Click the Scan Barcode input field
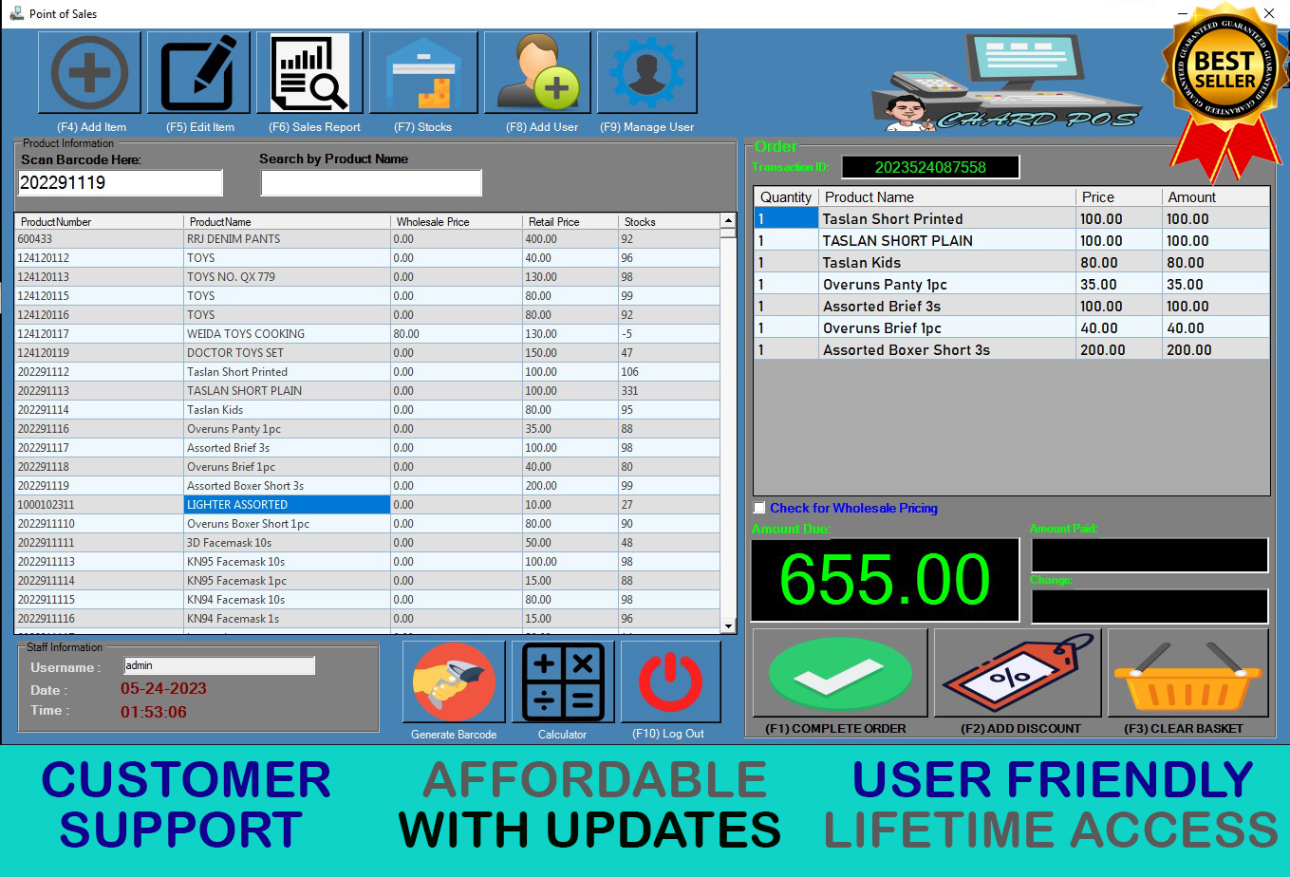 (120, 182)
